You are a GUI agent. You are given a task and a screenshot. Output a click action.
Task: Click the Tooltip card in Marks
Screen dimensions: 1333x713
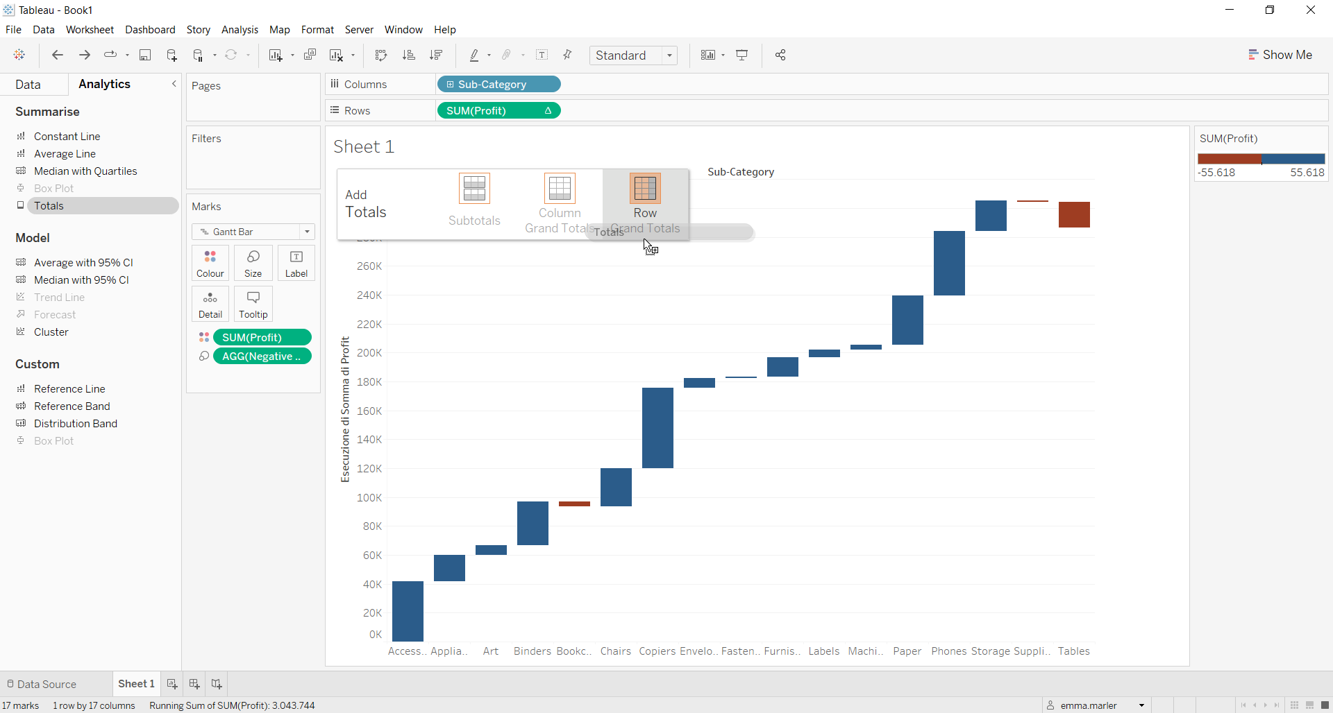(x=253, y=304)
